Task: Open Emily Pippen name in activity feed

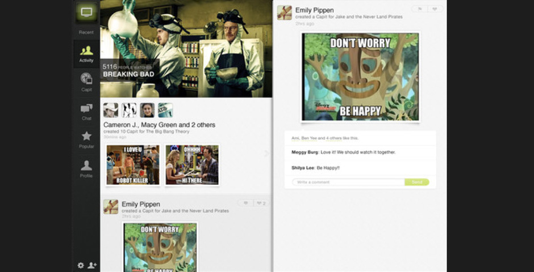Action: (x=141, y=204)
